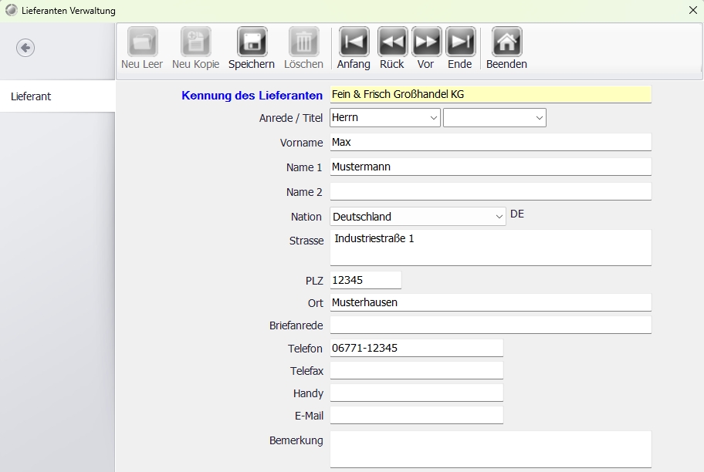
Task: Click the Neu Leer toolbar icon
Action: coord(142,42)
